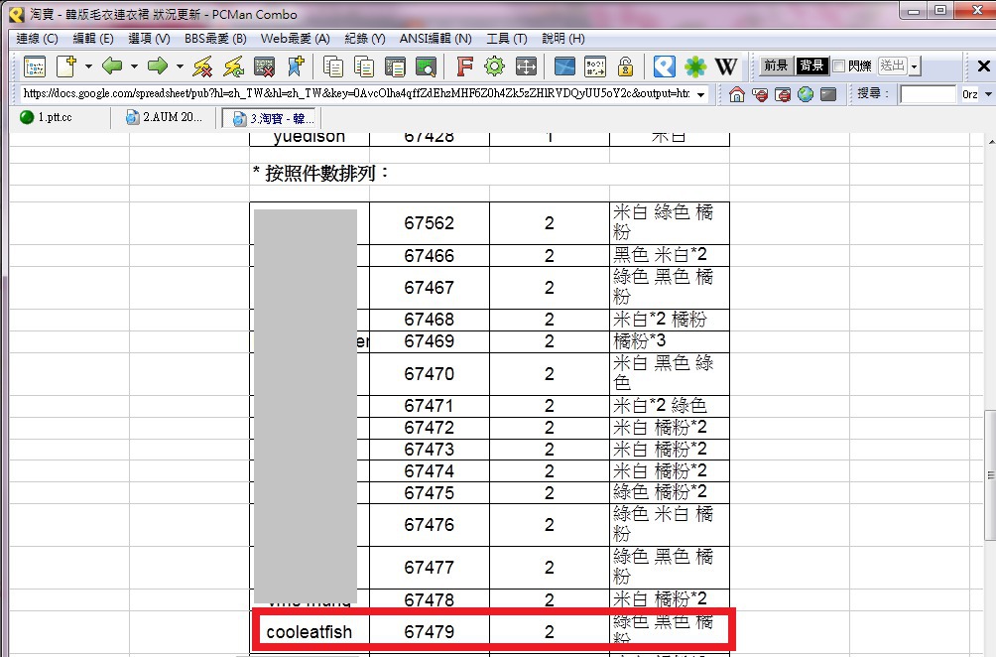Image resolution: width=996 pixels, height=657 pixels.
Task: Open the 編輯 (E) menu
Action: click(x=92, y=39)
